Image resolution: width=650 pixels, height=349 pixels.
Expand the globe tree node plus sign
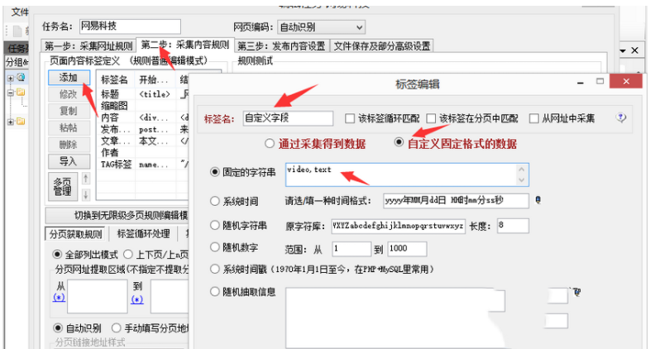point(10,78)
